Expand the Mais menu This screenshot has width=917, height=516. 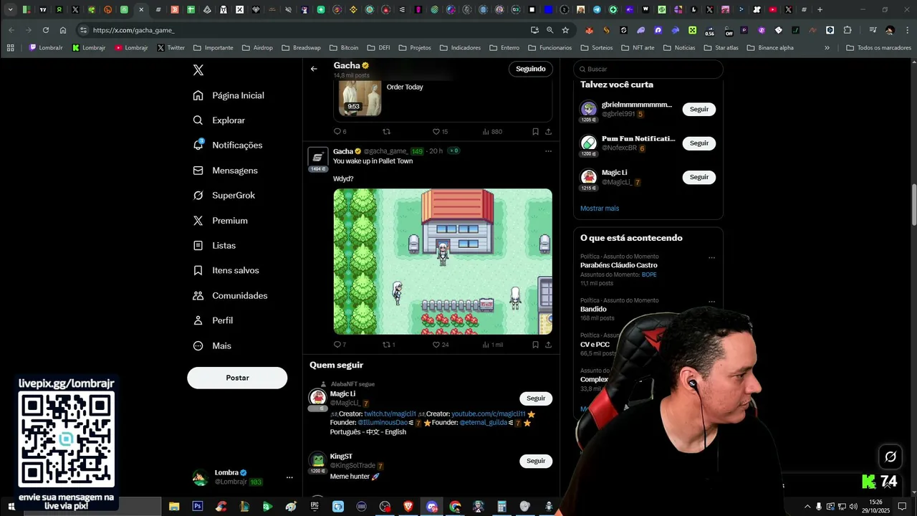click(212, 345)
